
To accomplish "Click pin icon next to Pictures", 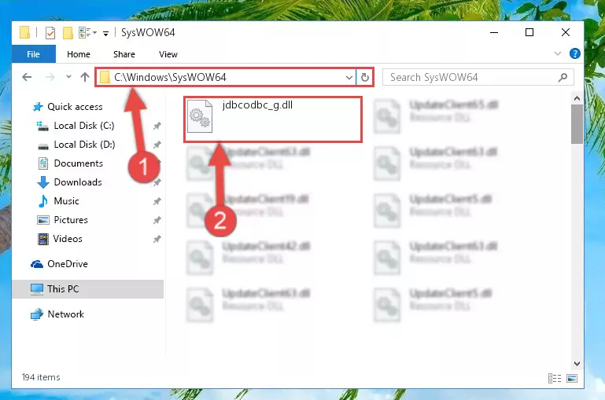I will click(157, 220).
